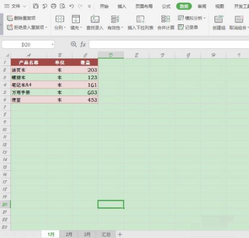Select the 分列 text-to-columns icon

click(x=60, y=19)
